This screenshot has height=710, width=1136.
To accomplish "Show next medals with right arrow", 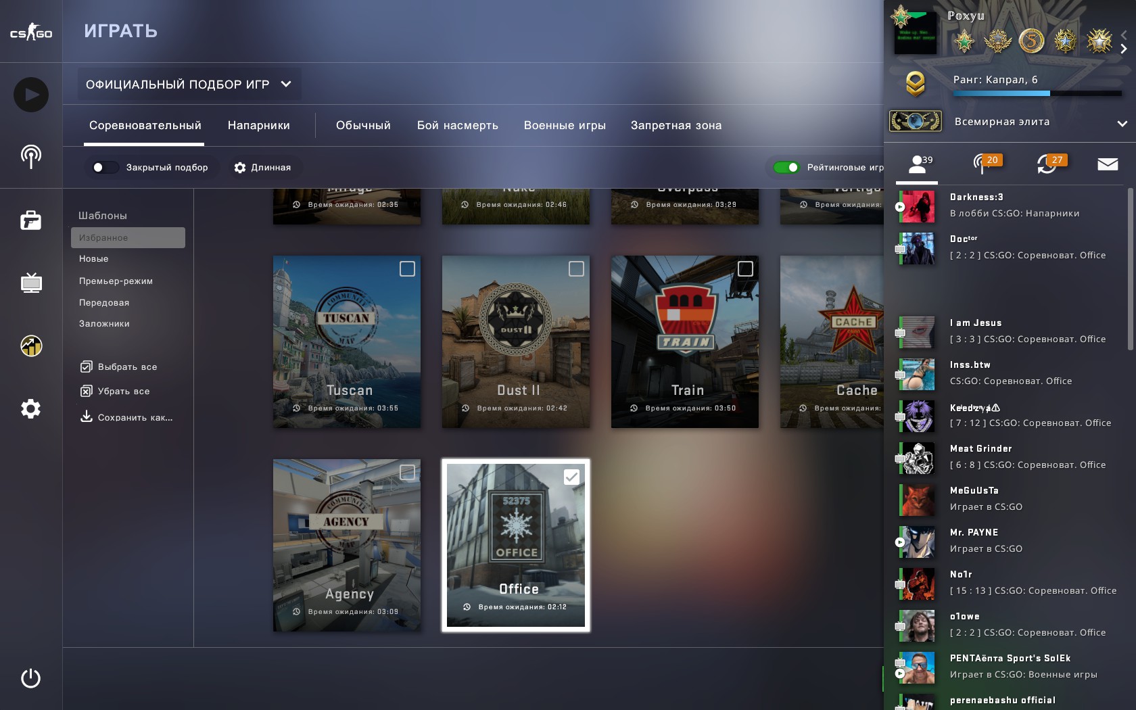I will coord(1124,49).
